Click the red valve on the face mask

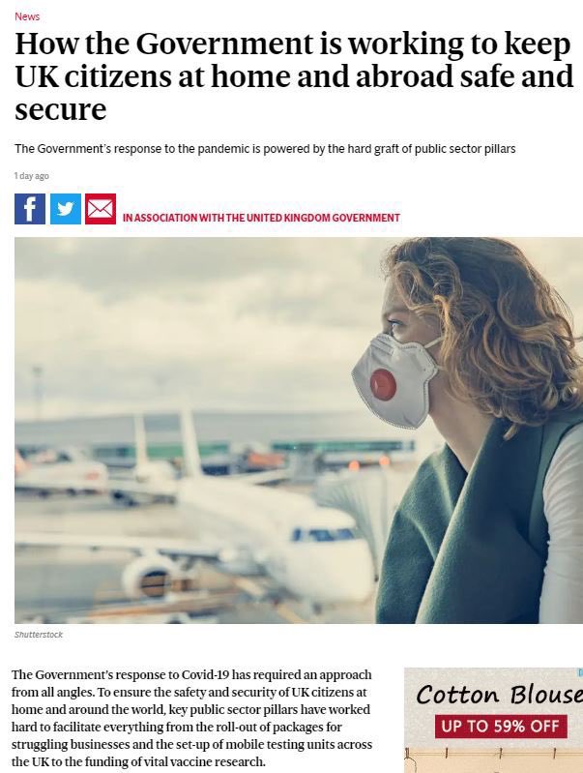pos(383,384)
